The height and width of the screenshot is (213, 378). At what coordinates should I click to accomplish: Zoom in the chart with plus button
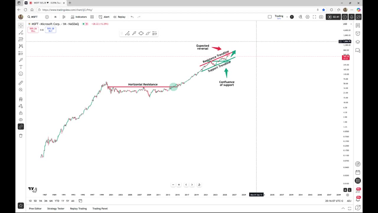pyautogui.click(x=179, y=185)
